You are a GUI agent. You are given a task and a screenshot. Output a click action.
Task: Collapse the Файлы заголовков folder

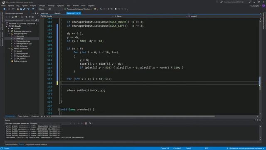pyautogui.click(x=9, y=49)
